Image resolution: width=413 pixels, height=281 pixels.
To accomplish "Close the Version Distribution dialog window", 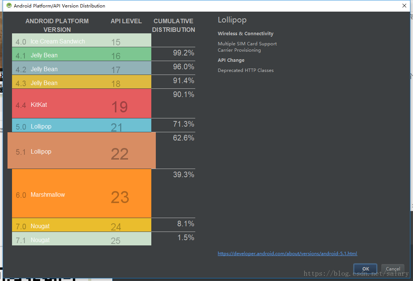I will coord(404,6).
